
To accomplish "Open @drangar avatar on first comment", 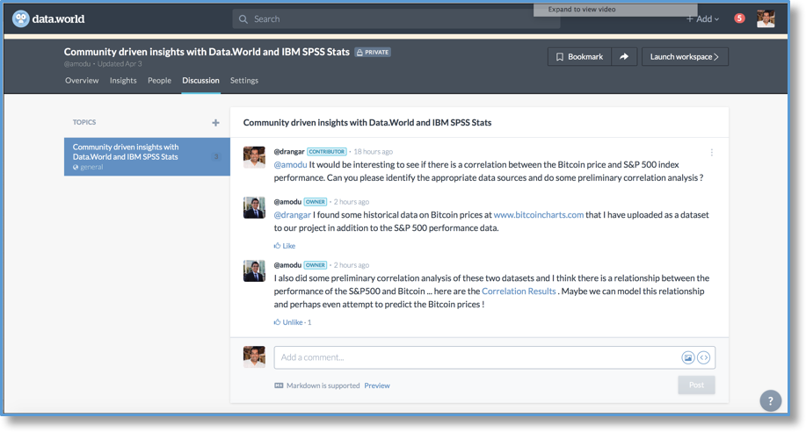I will 254,157.
